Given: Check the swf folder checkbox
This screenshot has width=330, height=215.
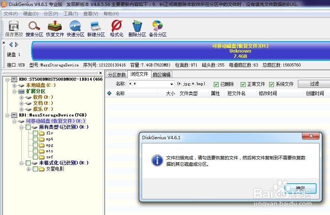Looking at the screenshot, I should click(x=36, y=157).
